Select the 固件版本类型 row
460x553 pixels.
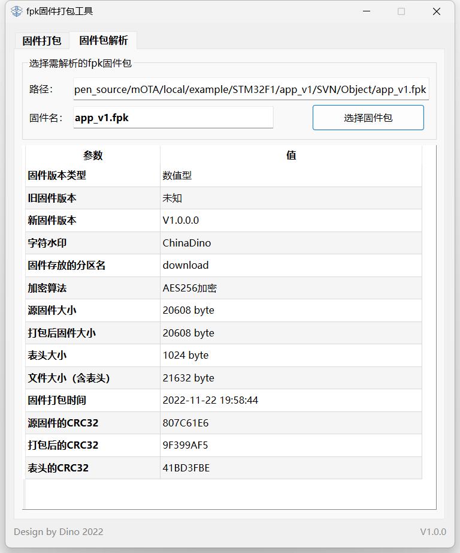223,175
